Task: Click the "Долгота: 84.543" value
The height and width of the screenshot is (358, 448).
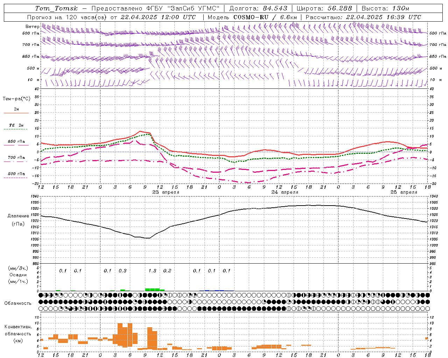Action: click(258, 8)
